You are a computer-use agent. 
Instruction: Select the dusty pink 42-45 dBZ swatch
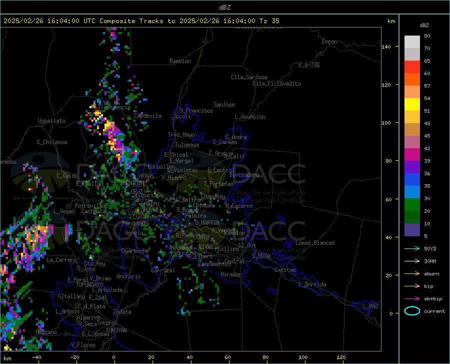coord(412,142)
